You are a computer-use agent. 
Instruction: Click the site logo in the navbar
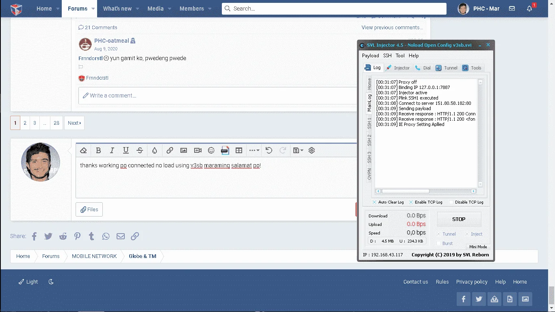[16, 9]
